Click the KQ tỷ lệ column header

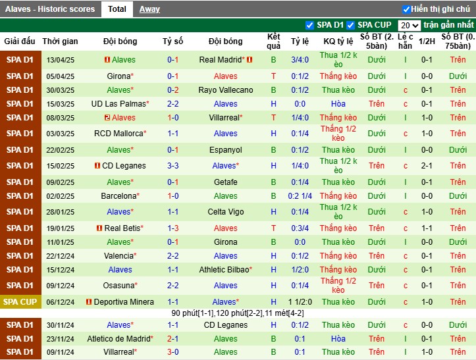tap(338, 41)
